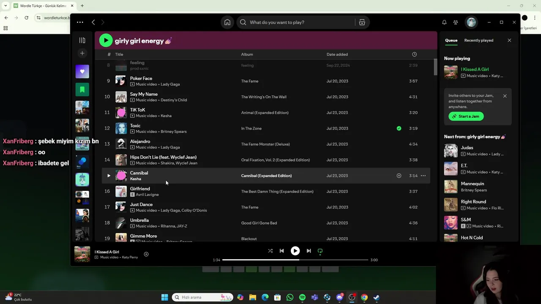Open Destiny's Child artist link
541x304 pixels.
point(174,100)
